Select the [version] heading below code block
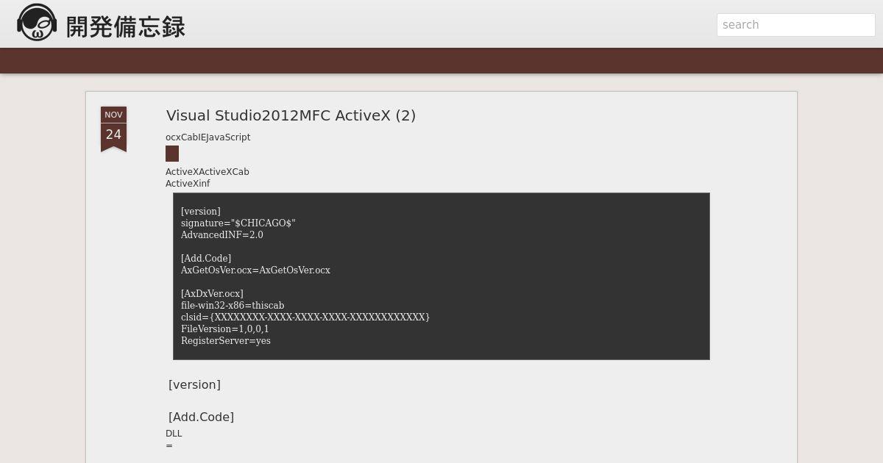883x463 pixels. (x=194, y=385)
